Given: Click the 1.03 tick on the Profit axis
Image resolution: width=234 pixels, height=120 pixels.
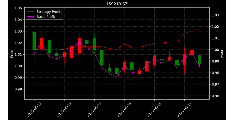Looking at the screenshot, I should (x=215, y=15).
